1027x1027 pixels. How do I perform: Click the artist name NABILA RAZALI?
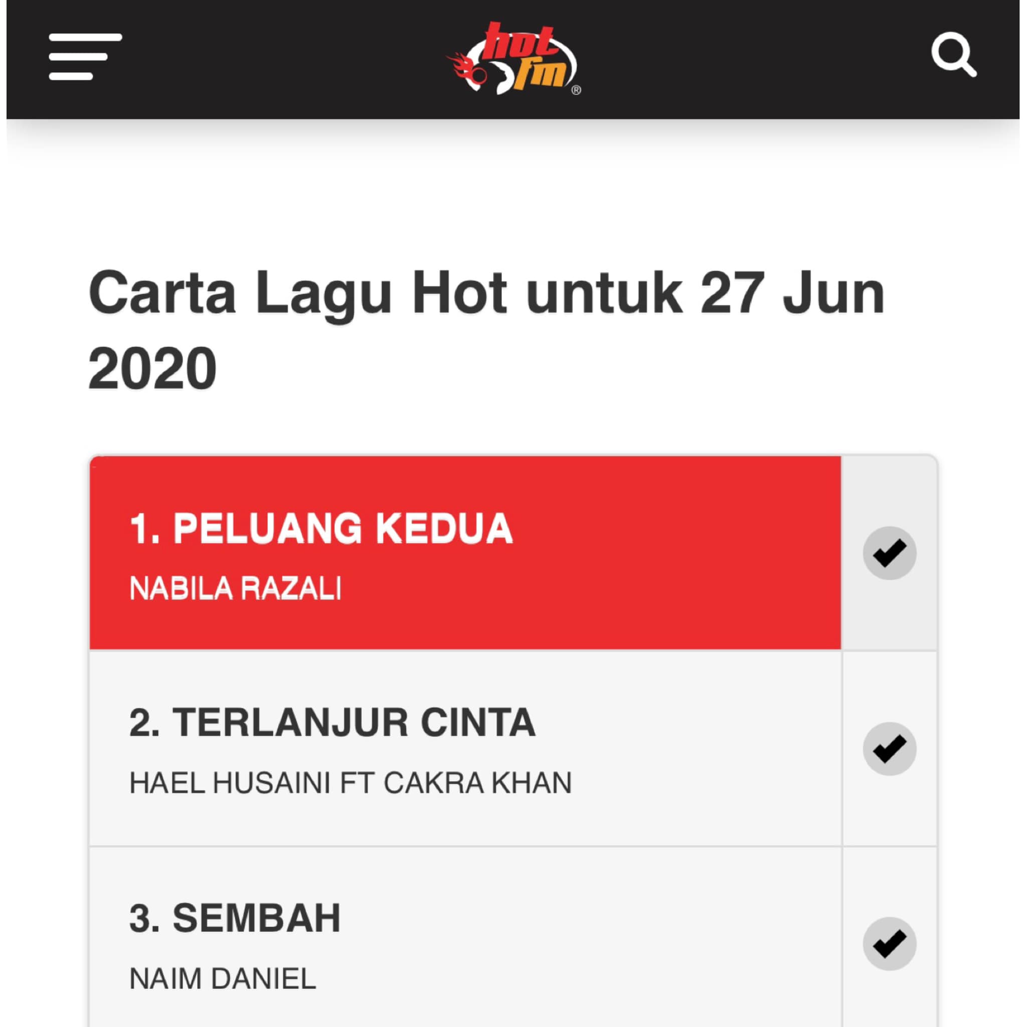[x=236, y=588]
